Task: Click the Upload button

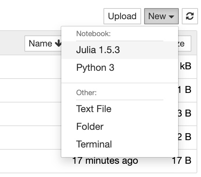Action: (x=122, y=16)
